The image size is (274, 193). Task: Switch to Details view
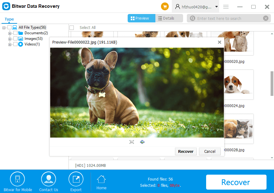click(169, 18)
